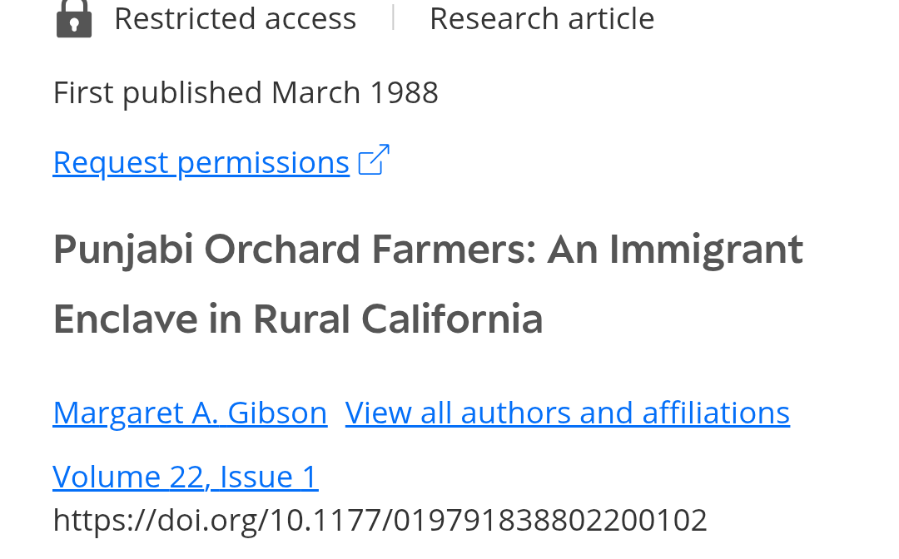This screenshot has height=559, width=899.
Task: Click the word Immigrant in the title
Action: click(x=706, y=250)
